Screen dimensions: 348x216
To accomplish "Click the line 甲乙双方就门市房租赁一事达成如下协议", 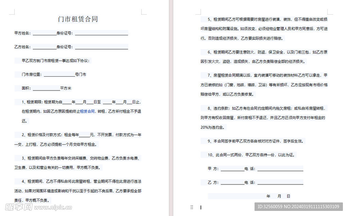I will coord(55,61).
